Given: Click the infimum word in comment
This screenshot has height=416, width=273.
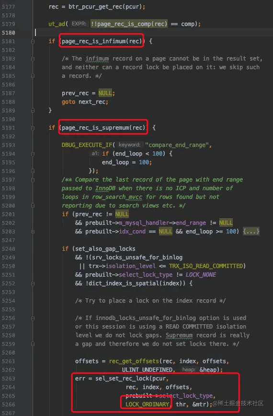Looking at the screenshot, I should pyautogui.click(x=97, y=59).
